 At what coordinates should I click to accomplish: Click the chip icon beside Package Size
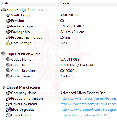click(8, 32)
